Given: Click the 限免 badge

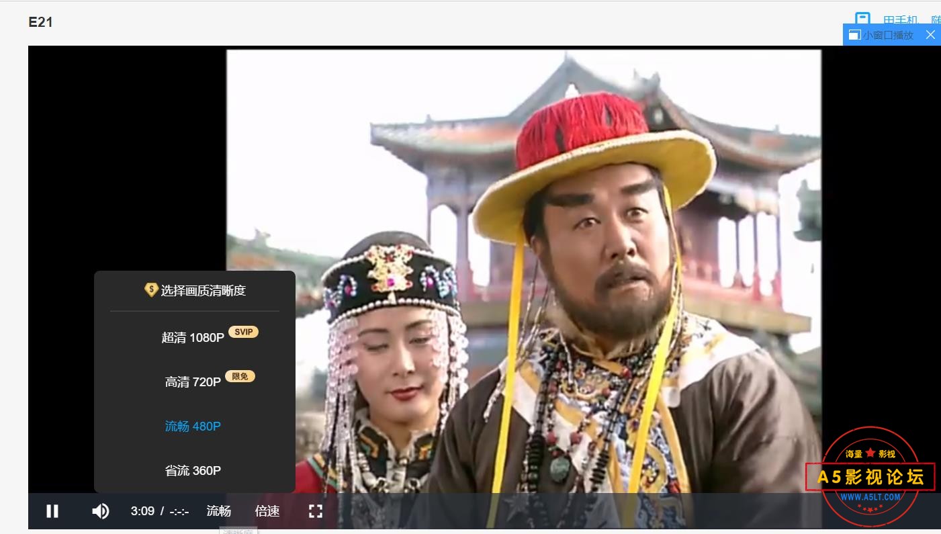Looking at the screenshot, I should click(x=240, y=376).
